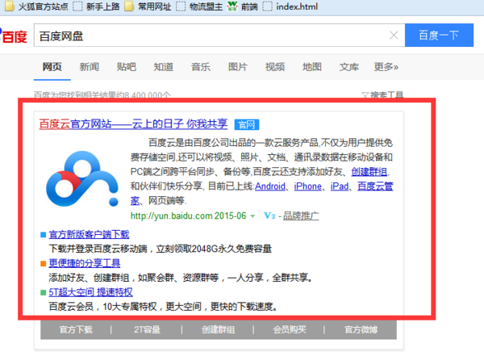The image size is (484, 356).
Task: Click the 百度一下 search button
Action: point(439,36)
